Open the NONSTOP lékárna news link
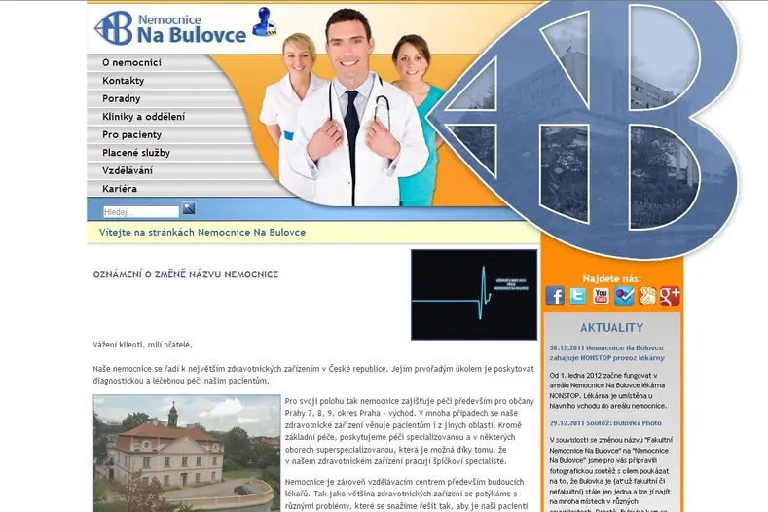This screenshot has width=768, height=512. 606,352
